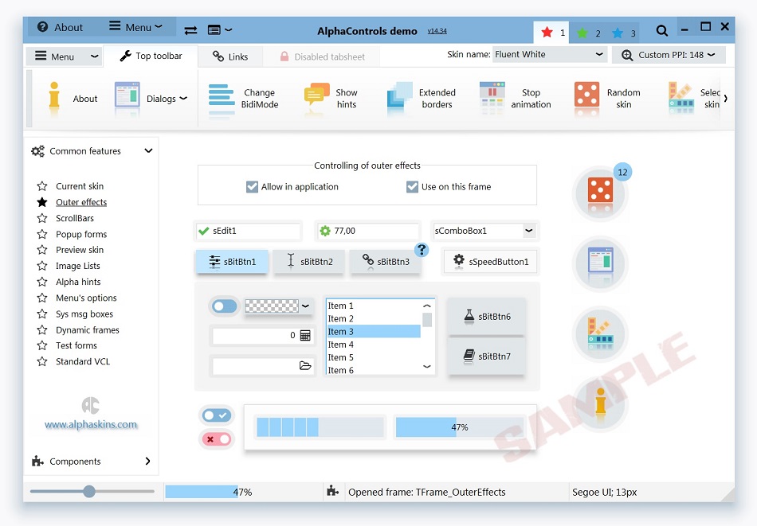The width and height of the screenshot is (757, 526).
Task: Click the About toolbar icon with the yellow info figure
Action: (54, 99)
